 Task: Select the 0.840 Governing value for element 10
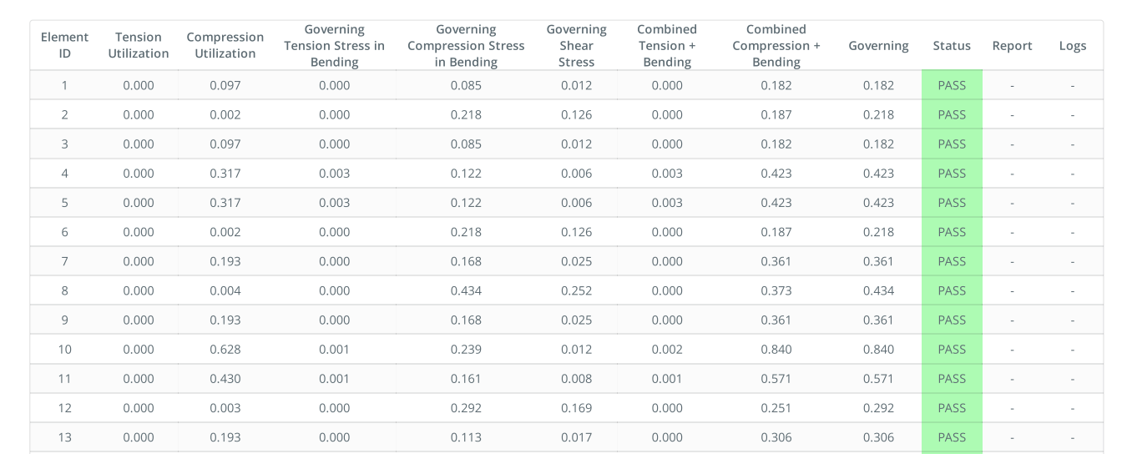click(878, 350)
